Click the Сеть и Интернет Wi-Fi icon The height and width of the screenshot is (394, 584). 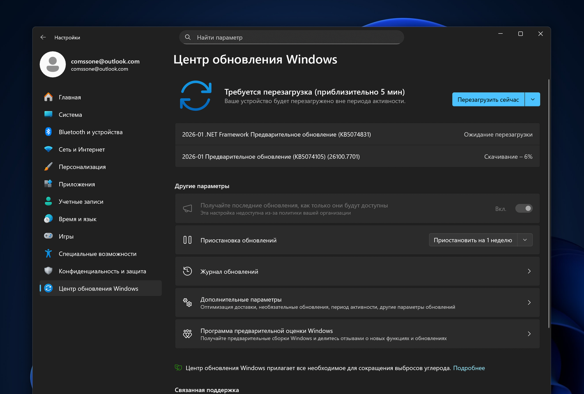point(48,149)
